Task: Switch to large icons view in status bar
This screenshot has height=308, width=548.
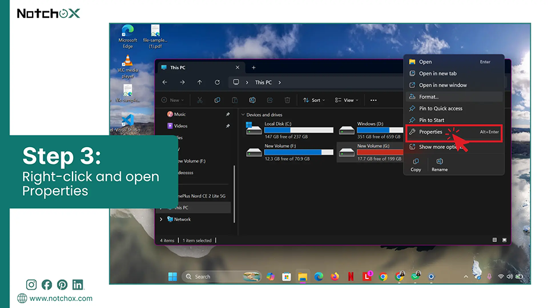Action: (x=504, y=240)
